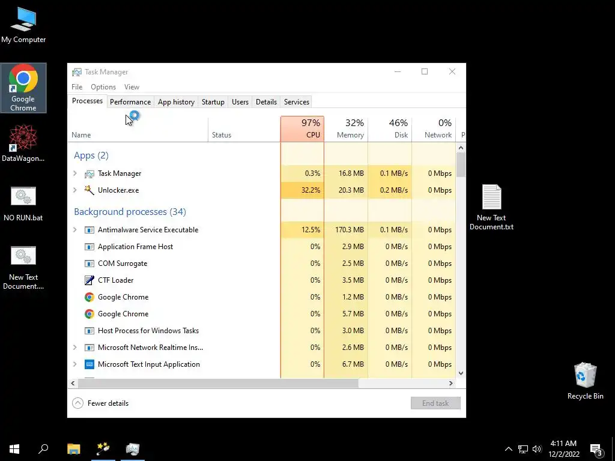Screen dimensions: 615x461
Task: Select the Processes tab
Action: coord(87,101)
